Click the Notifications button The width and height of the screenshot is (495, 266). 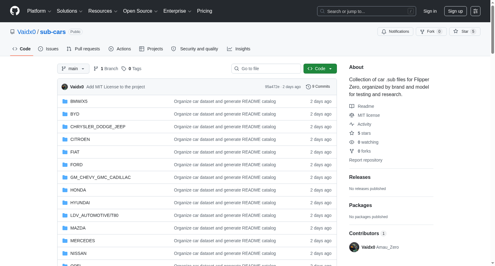pyautogui.click(x=395, y=32)
